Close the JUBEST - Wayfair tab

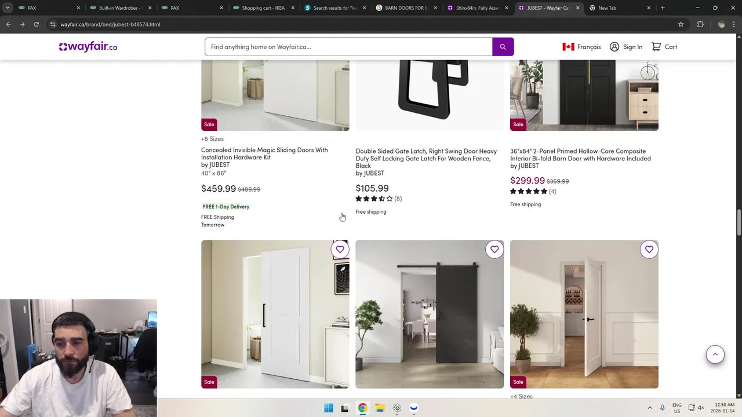(x=577, y=8)
